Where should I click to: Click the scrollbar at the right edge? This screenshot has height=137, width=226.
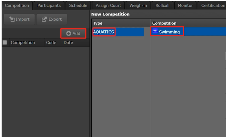225,56
